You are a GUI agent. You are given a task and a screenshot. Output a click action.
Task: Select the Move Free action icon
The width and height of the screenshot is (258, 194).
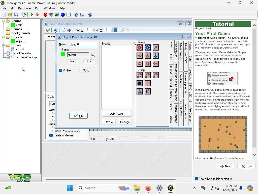pyautogui.click(x=148, y=47)
